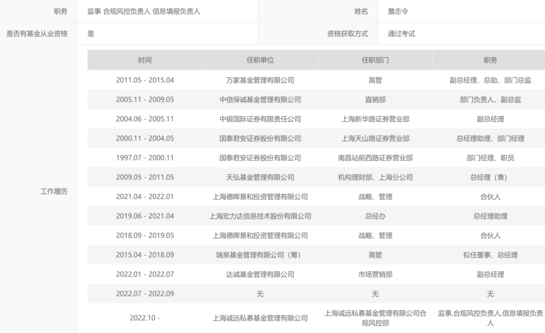The height and width of the screenshot is (333, 545).
Task: Click 达诚基金管理有限公司 cell
Action: (260, 274)
